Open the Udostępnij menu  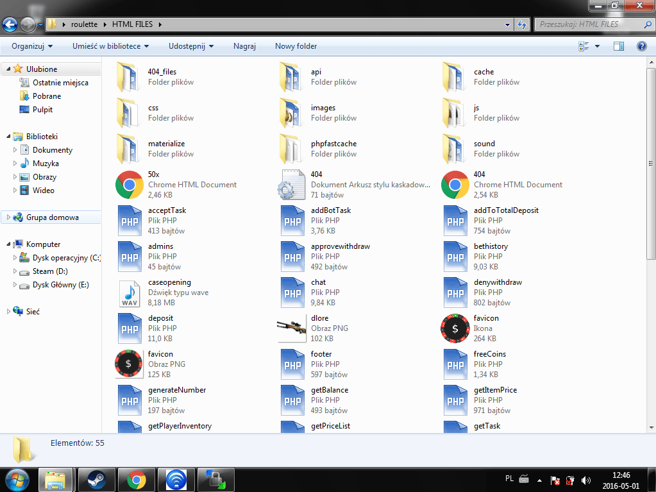[190, 46]
